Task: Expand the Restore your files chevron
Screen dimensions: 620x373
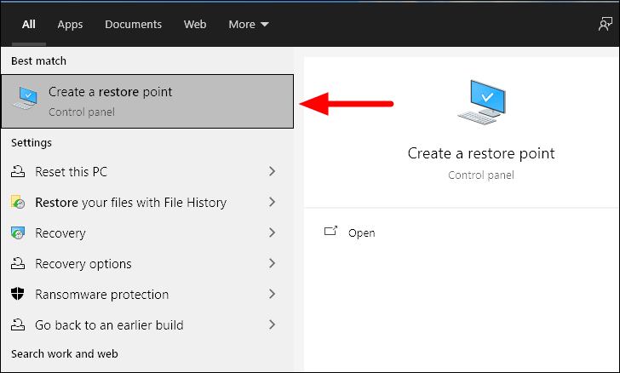Action: click(272, 202)
